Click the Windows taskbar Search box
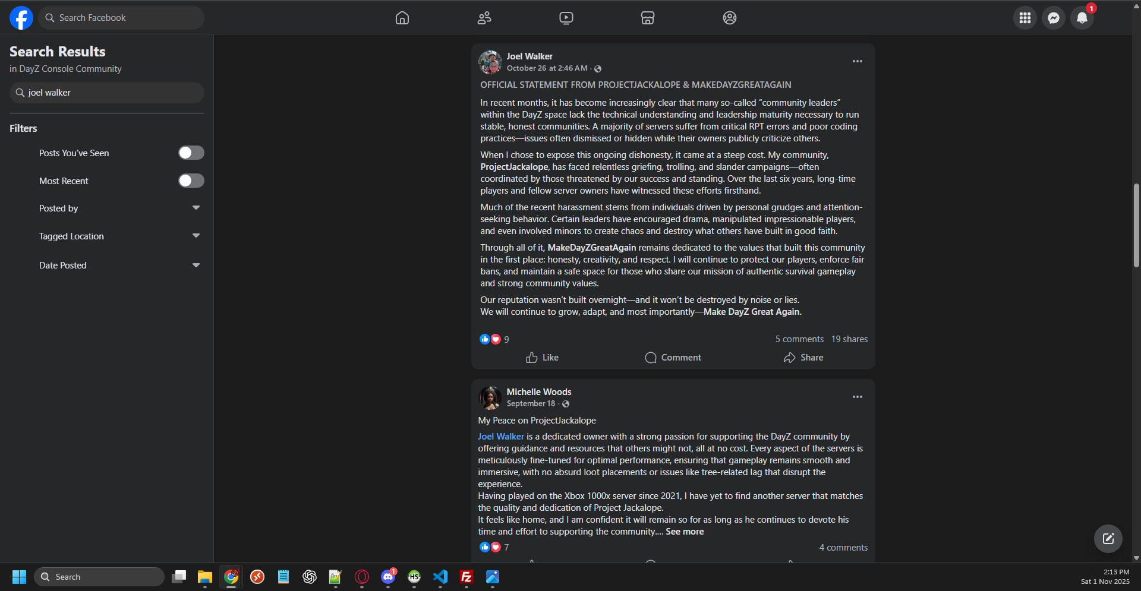This screenshot has height=591, width=1141. 99,577
